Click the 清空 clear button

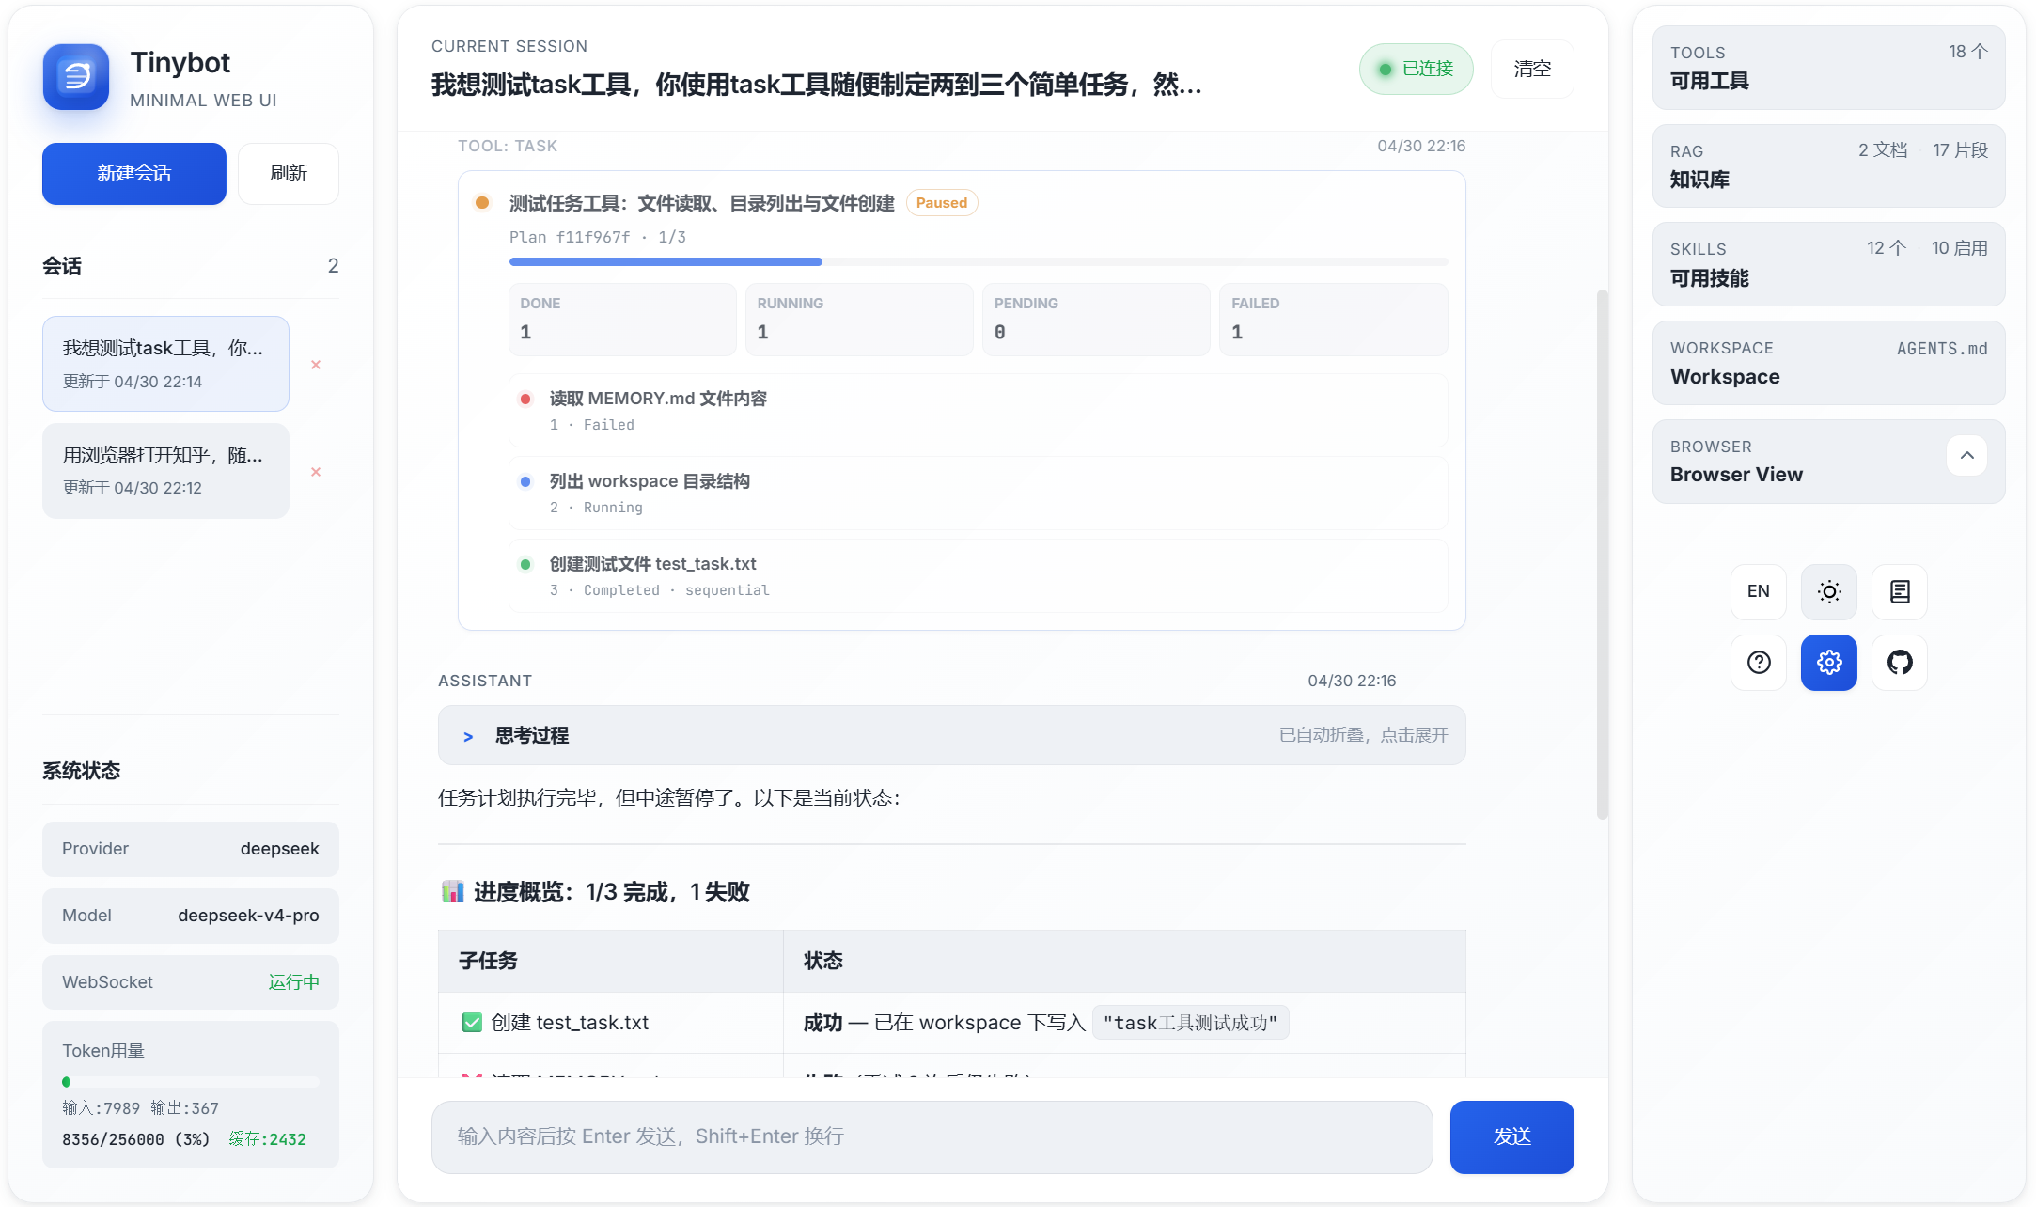tap(1532, 69)
